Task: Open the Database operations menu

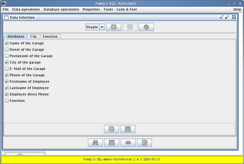Action: [61, 9]
